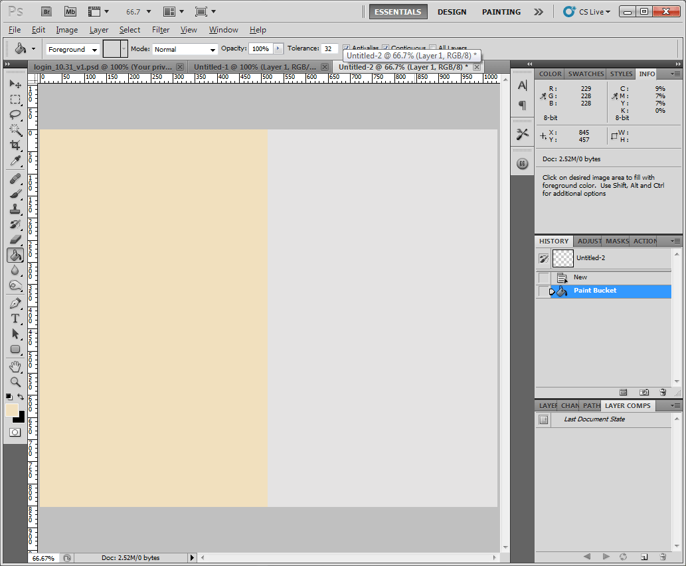Image resolution: width=686 pixels, height=566 pixels.
Task: Open the Tool Presets panel icon
Action: [523, 134]
